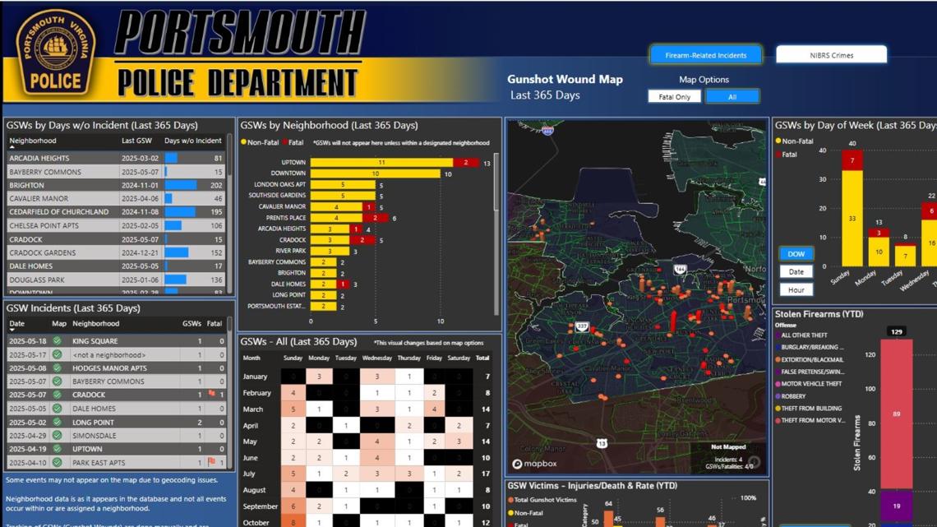Select the All map option
This screenshot has height=527, width=937.
[732, 95]
